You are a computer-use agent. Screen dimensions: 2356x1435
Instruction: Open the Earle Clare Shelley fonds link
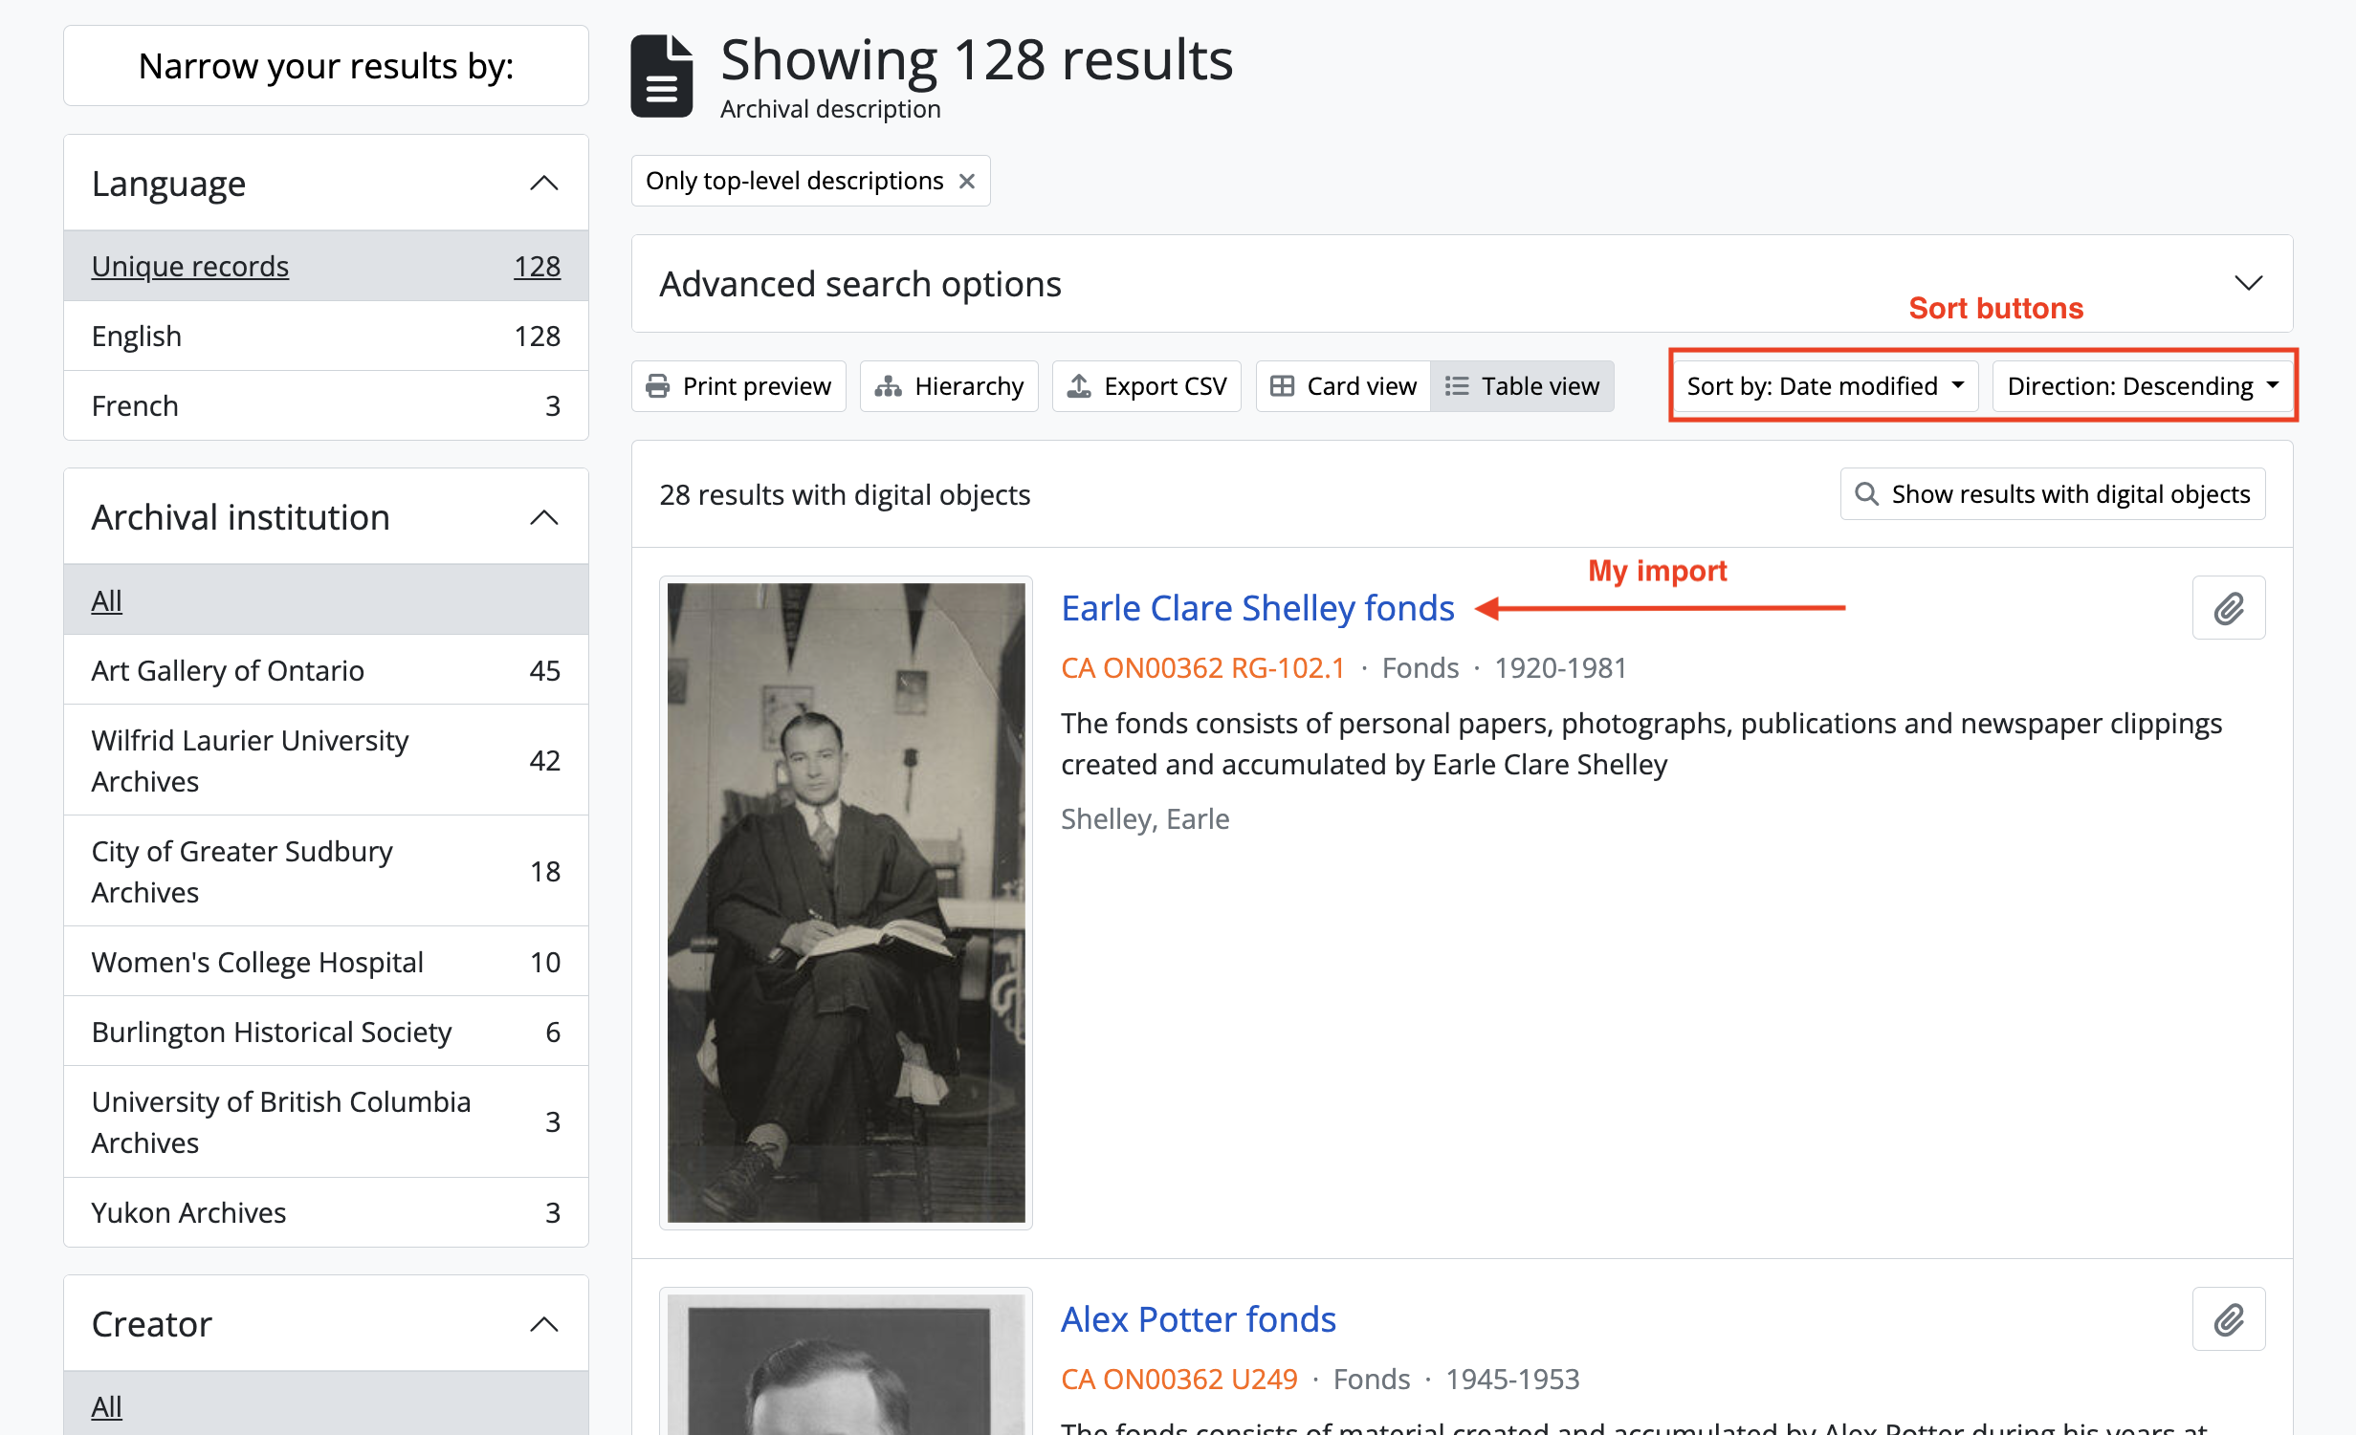coord(1257,608)
